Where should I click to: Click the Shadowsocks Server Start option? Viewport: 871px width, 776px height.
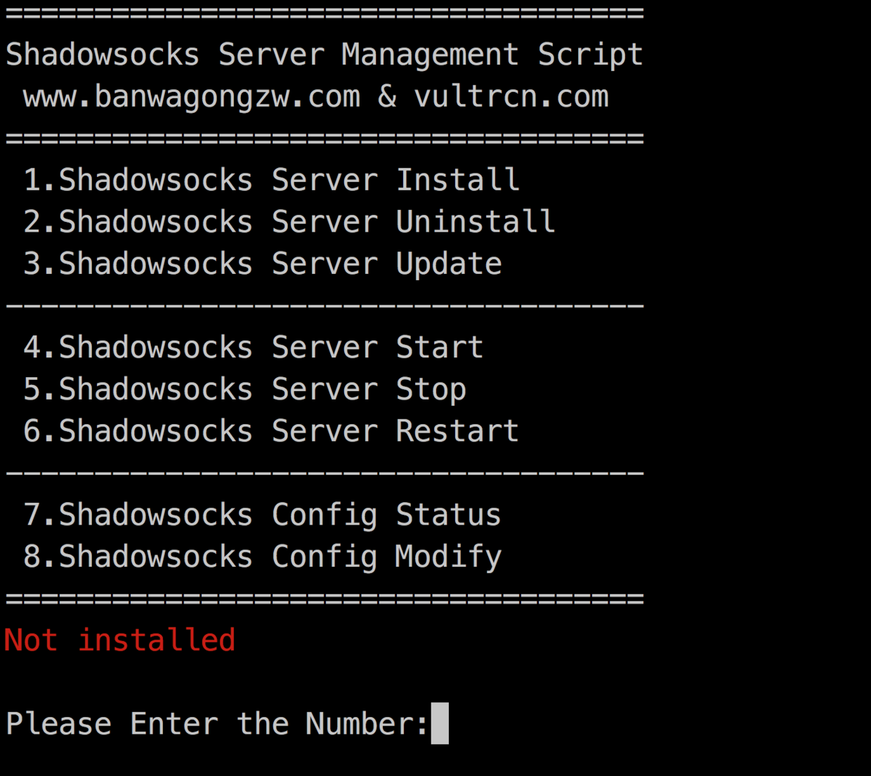click(253, 348)
